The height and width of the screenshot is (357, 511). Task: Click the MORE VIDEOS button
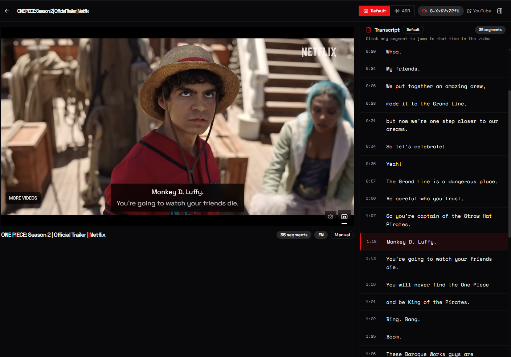[x=23, y=198]
